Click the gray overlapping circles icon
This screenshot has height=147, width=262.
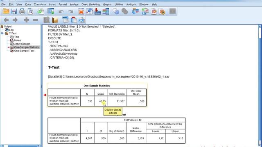(124, 11)
